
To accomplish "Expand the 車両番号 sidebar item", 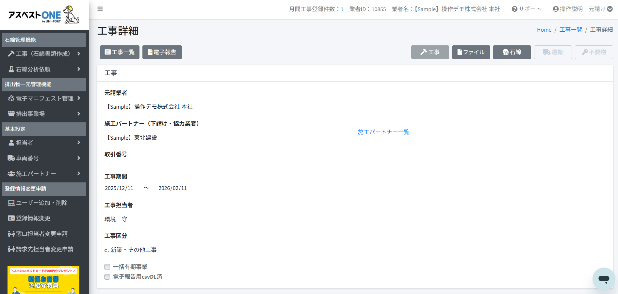I will point(44,158).
